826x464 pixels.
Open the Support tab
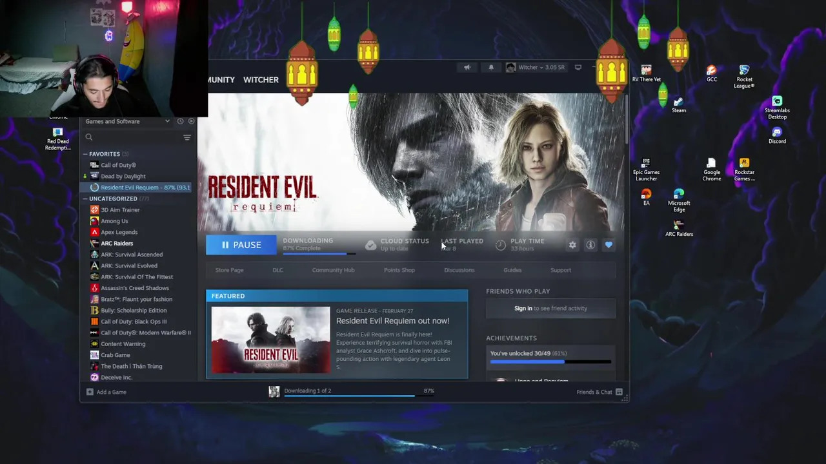click(x=561, y=270)
